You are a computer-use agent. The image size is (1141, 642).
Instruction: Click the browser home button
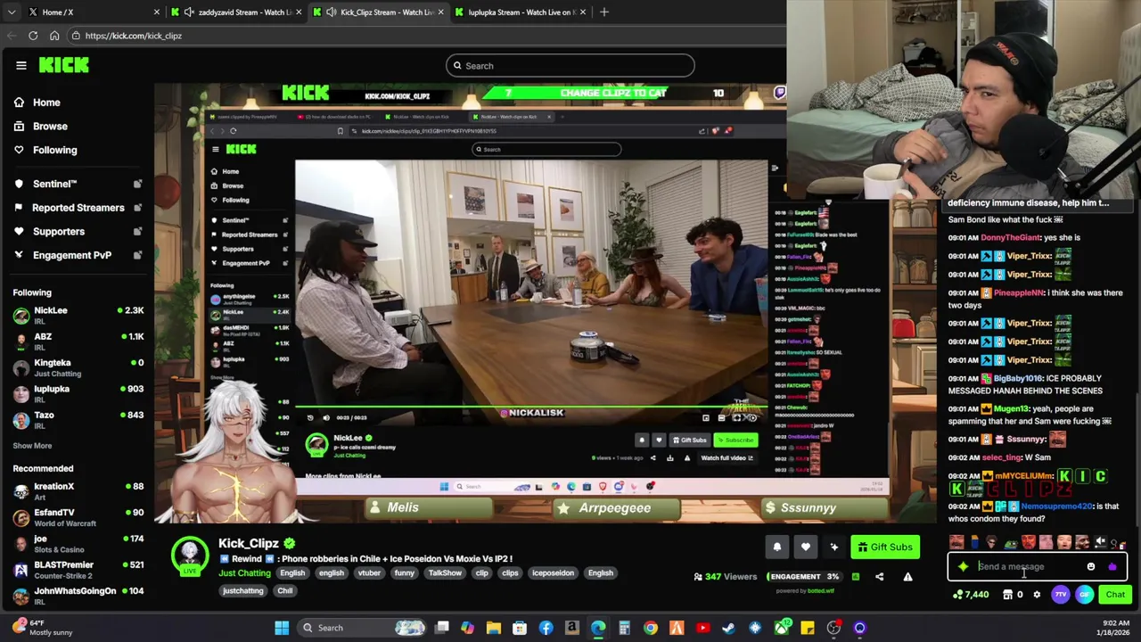click(x=54, y=36)
